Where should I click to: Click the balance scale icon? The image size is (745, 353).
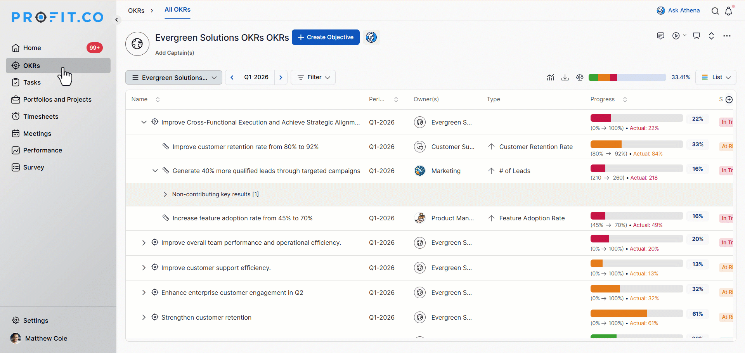580,78
